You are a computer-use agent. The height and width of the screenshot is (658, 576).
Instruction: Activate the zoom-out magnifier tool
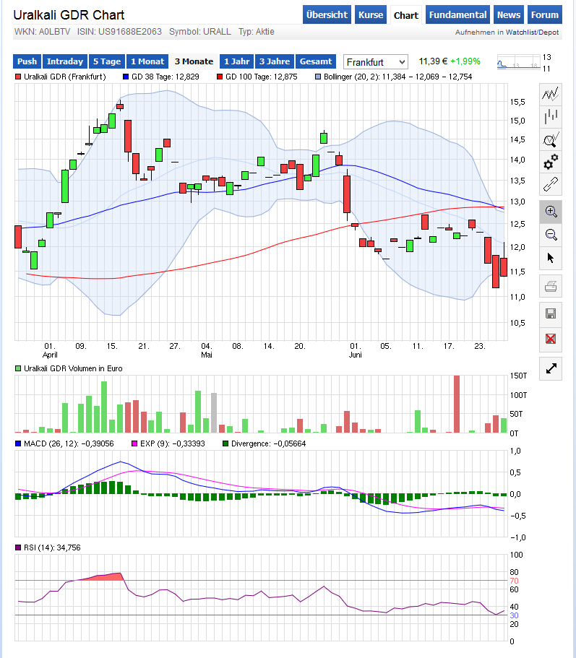[551, 235]
